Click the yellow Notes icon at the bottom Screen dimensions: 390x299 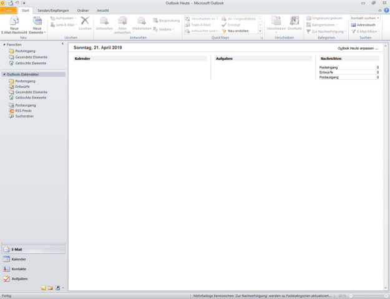(44, 288)
